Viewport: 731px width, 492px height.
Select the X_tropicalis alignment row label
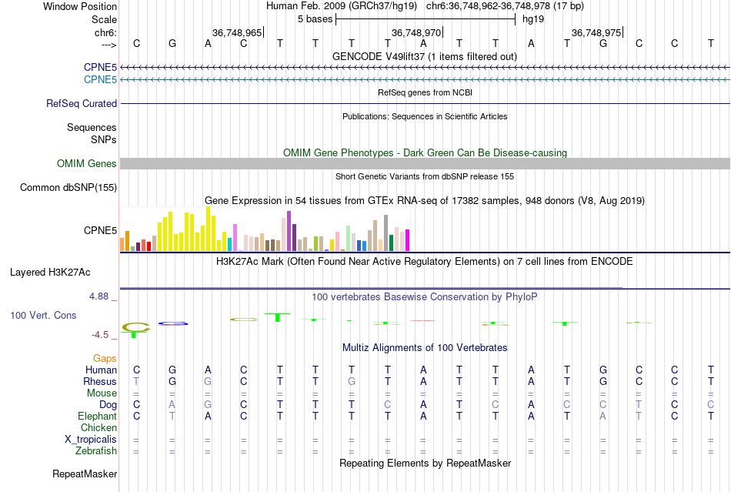click(91, 440)
